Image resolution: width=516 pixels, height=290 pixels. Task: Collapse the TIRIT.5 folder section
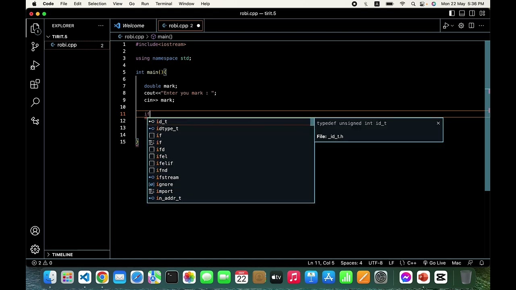[77, 37]
